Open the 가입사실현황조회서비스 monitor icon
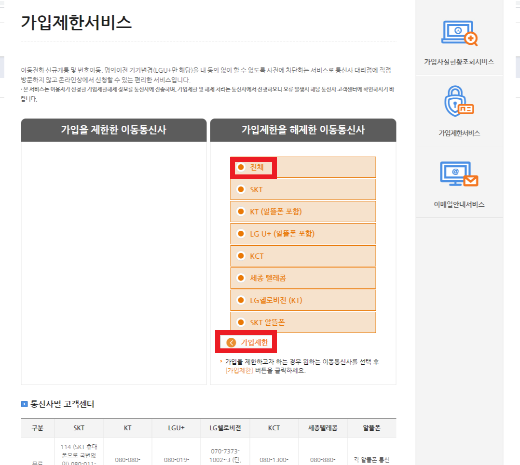 (459, 33)
